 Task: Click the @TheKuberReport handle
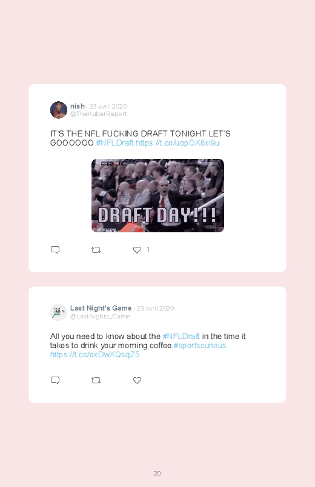99,113
